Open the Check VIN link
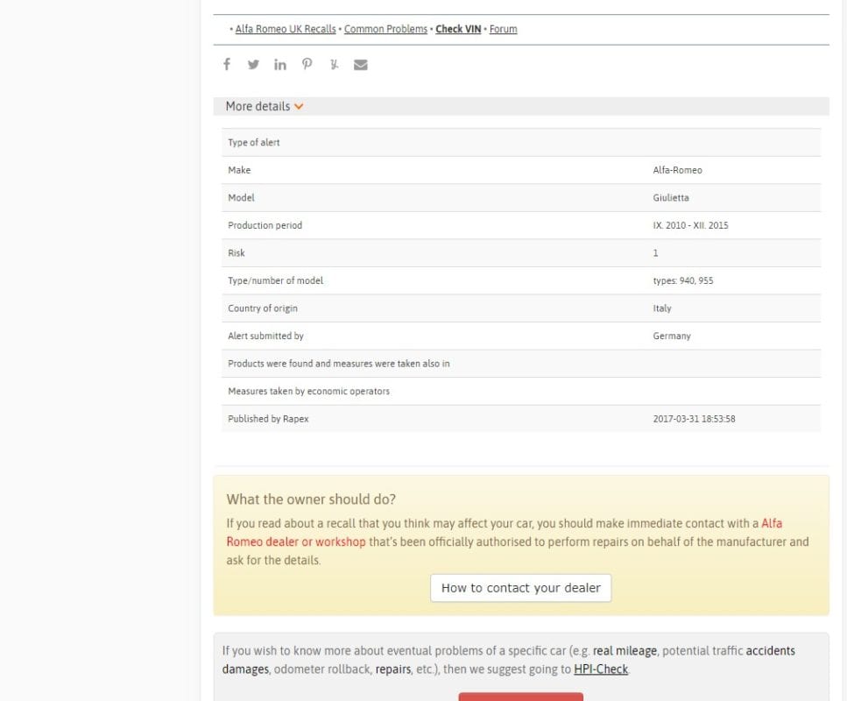This screenshot has height=701, width=847. pos(458,29)
